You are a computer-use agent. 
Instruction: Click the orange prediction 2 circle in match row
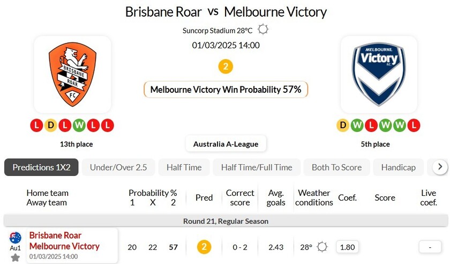coord(204,247)
